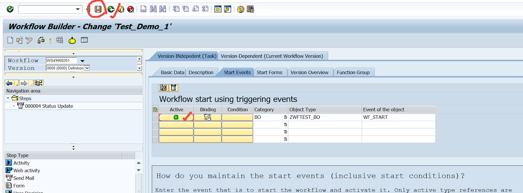Toggle display/change mode with the pencil icon
The image size is (523, 193).
tap(29, 40)
